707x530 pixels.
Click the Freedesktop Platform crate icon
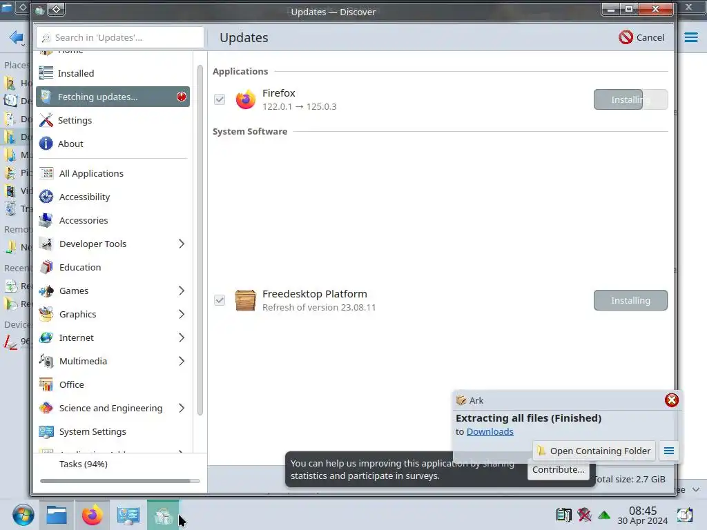[x=245, y=300]
